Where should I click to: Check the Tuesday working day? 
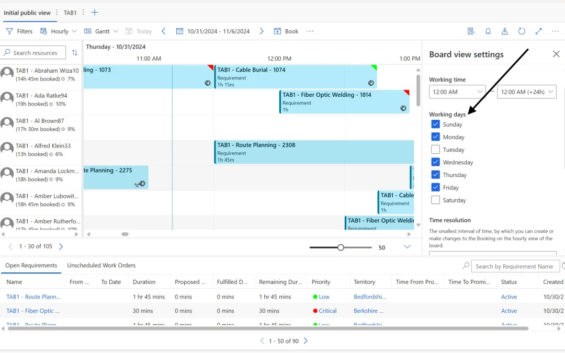pos(435,150)
